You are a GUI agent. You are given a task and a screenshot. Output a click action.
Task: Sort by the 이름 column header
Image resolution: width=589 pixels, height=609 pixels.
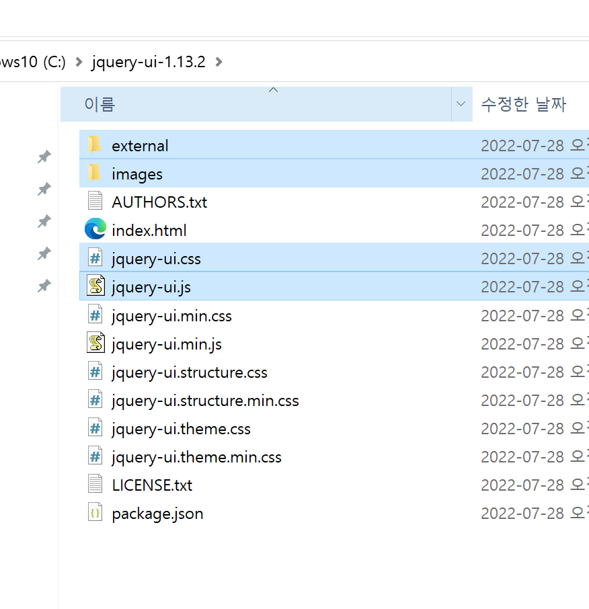(256, 104)
